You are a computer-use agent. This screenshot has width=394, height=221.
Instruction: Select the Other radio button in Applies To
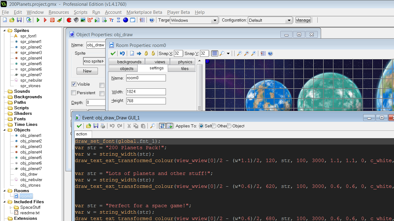(x=214, y=126)
